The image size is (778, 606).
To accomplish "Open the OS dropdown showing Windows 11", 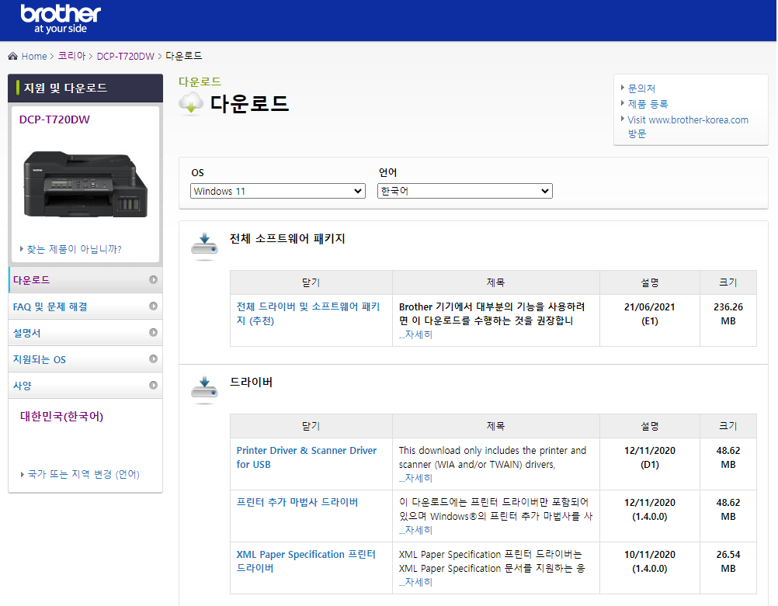I will click(x=277, y=190).
